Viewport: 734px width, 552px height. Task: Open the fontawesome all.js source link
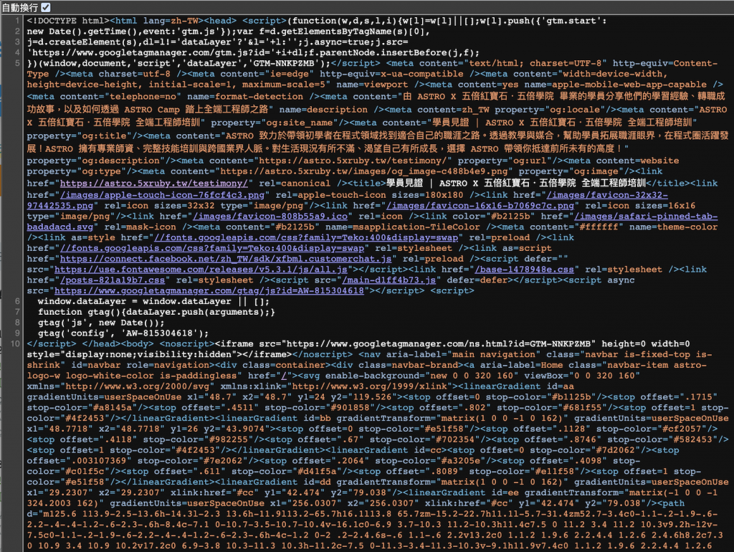click(x=201, y=270)
